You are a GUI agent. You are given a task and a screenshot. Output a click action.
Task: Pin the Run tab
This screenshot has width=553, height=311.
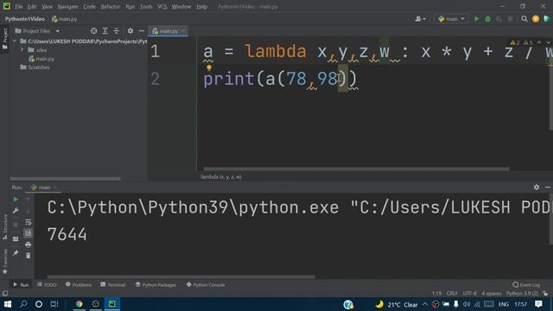[16, 253]
